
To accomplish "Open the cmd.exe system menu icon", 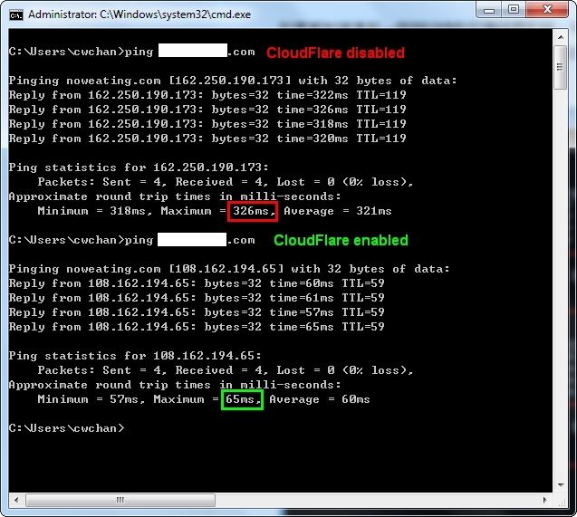I will 16,14.
